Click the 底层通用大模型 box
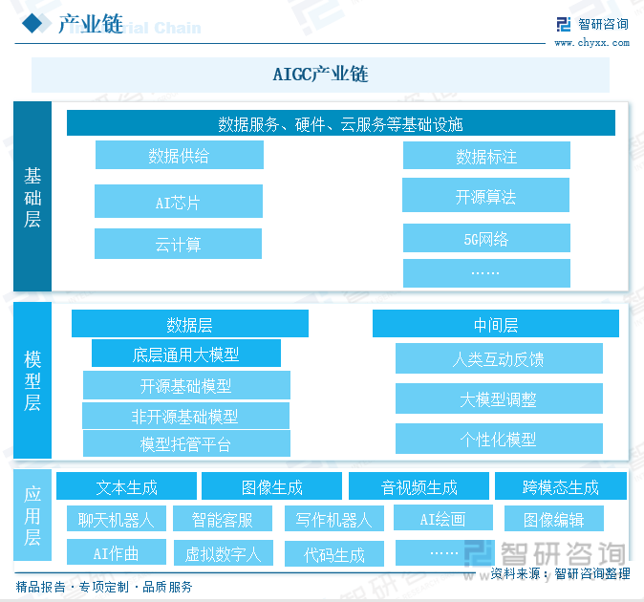 pos(185,355)
